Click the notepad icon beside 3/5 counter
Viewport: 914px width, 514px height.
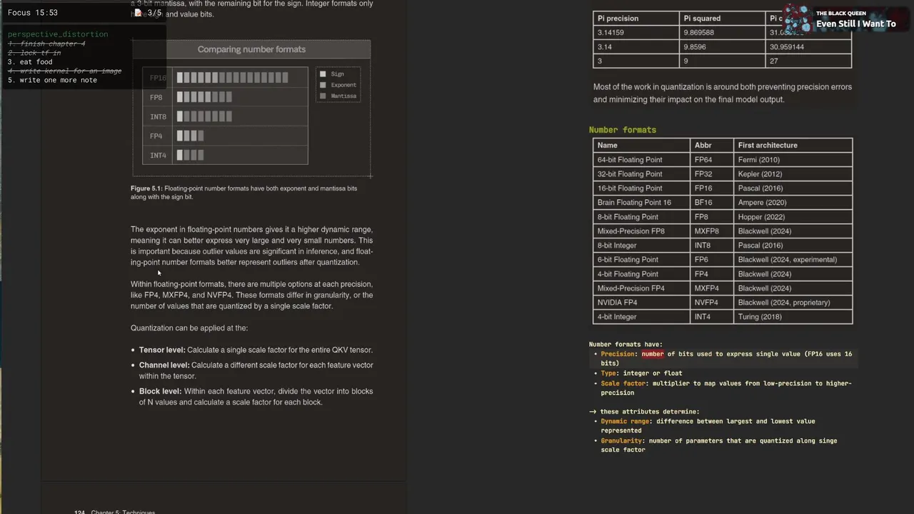138,13
